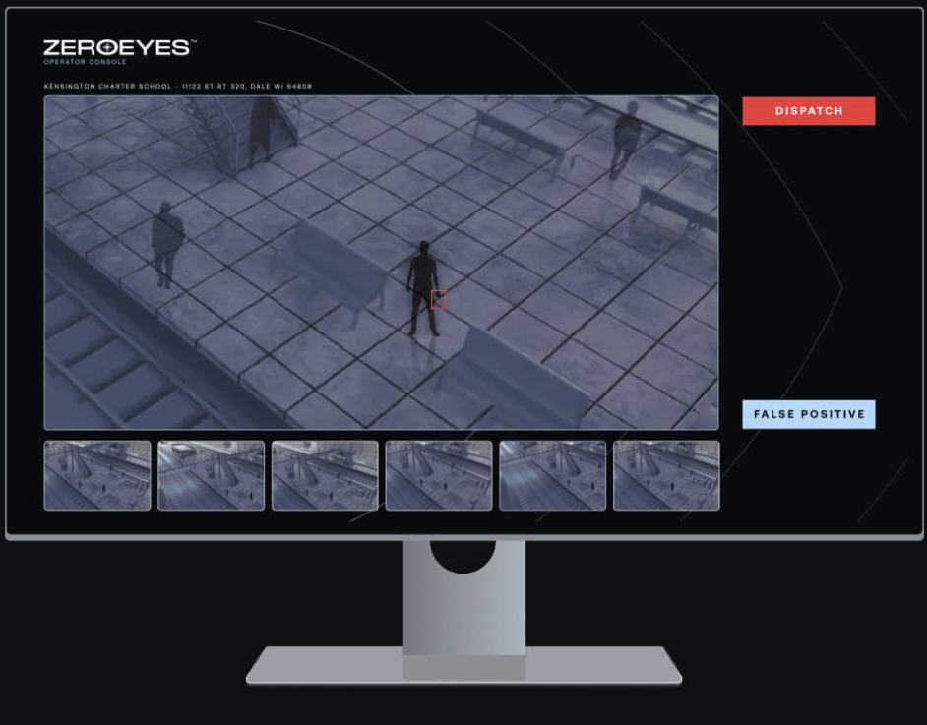This screenshot has width=927, height=725.
Task: Click the main surveillance video feed
Action: [x=382, y=262]
